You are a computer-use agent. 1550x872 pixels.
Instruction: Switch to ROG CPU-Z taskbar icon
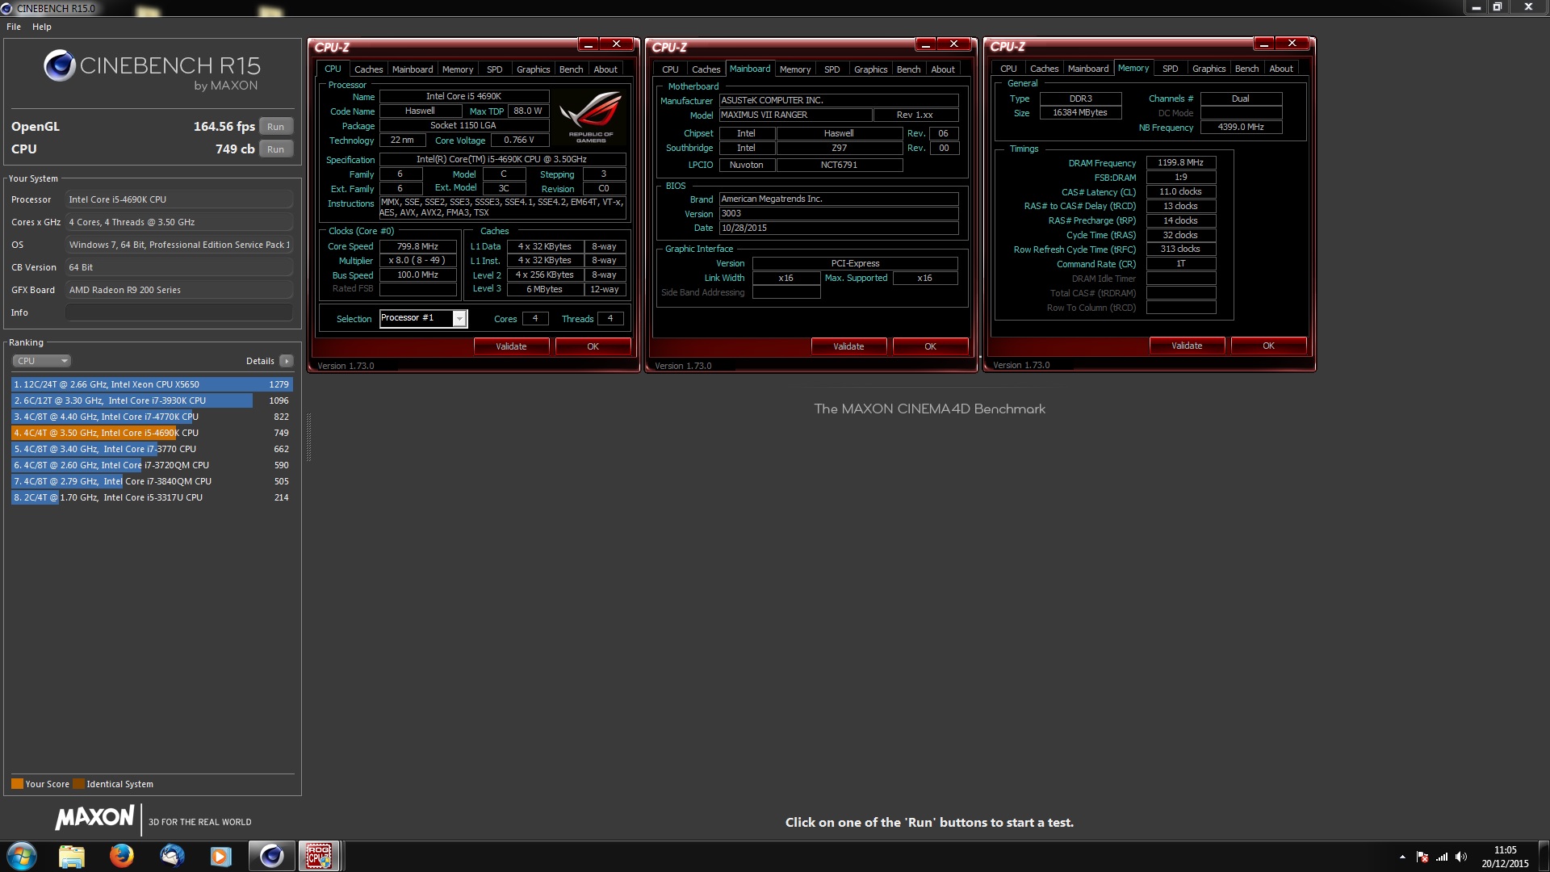(x=319, y=855)
